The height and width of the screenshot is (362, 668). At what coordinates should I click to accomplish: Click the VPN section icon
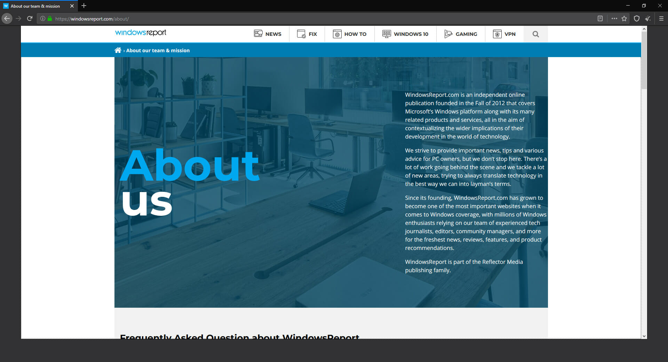click(x=497, y=34)
